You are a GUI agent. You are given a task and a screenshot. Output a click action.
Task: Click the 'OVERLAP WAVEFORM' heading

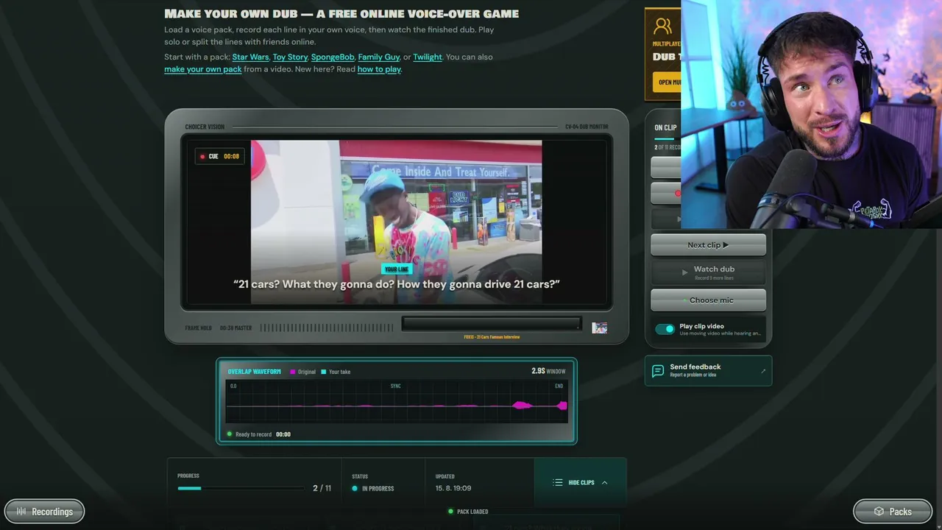(255, 372)
